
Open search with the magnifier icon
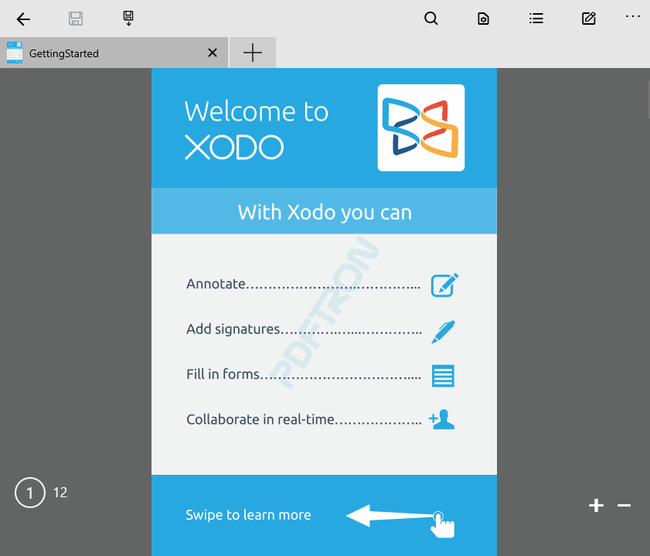coord(430,19)
